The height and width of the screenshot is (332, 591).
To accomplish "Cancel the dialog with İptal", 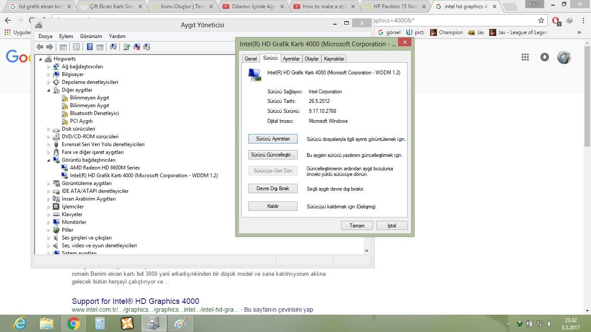I will pos(392,225).
